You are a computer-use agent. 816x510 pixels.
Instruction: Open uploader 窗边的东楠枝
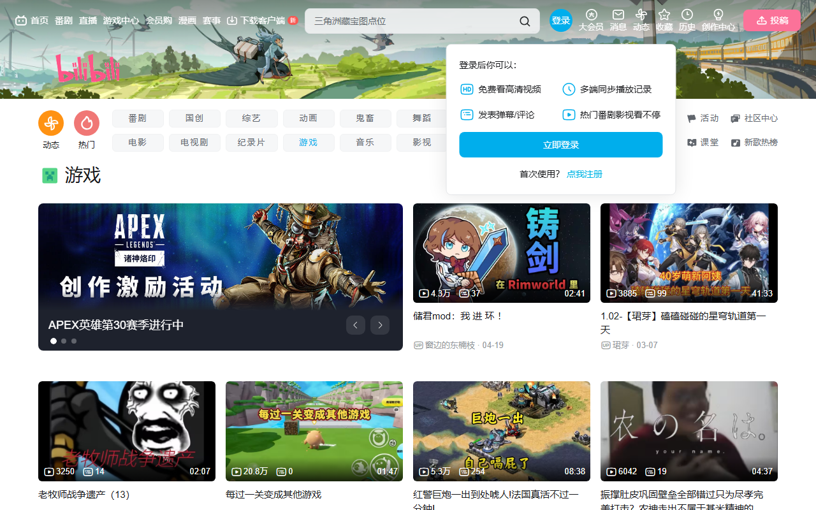point(450,345)
